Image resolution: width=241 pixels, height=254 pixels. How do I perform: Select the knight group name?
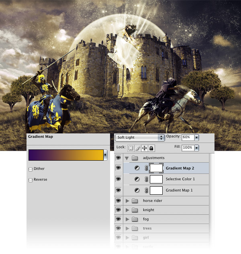149,210
